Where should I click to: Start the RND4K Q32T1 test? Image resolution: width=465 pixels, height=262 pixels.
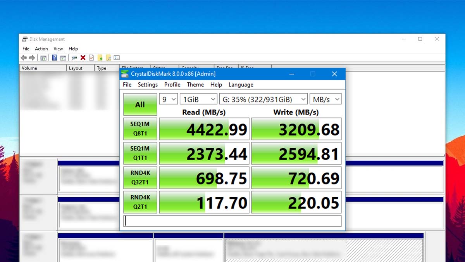pos(140,178)
